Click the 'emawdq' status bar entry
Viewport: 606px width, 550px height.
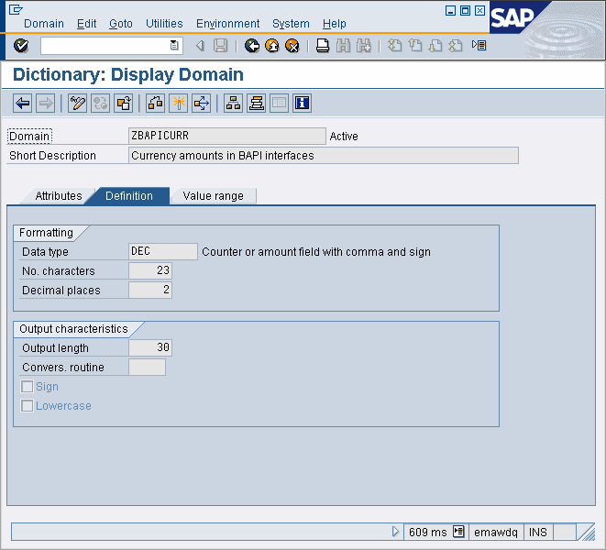(496, 533)
